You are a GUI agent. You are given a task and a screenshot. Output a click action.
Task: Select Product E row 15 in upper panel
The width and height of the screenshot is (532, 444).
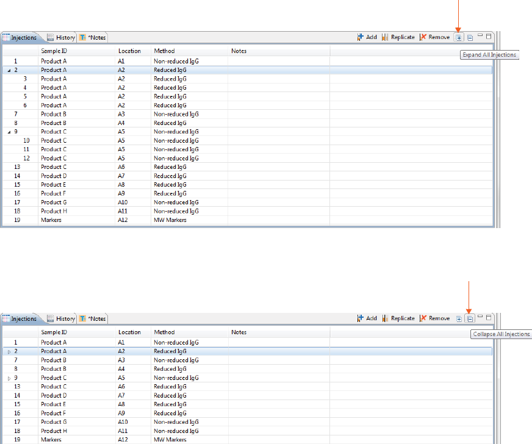[248, 185]
